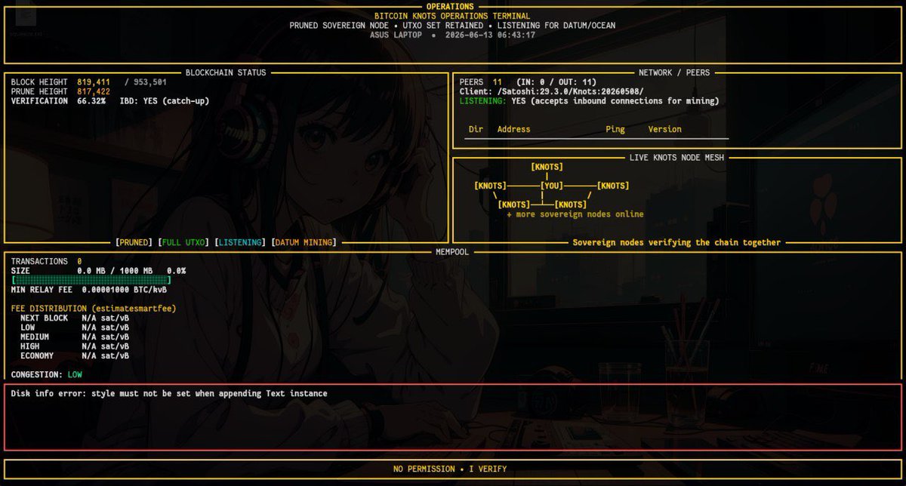The width and height of the screenshot is (906, 486).
Task: Click Sovereign nodes verifying the chain caption
Action: tap(676, 242)
